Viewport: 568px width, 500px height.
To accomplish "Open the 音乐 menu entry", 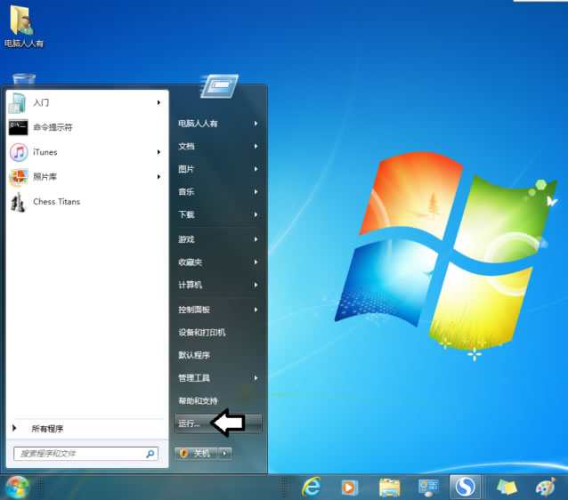I will (x=218, y=192).
